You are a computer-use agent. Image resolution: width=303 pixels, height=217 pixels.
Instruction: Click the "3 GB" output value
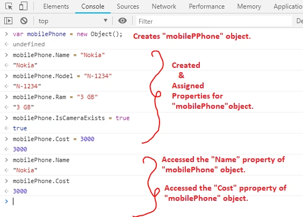click(x=23, y=107)
